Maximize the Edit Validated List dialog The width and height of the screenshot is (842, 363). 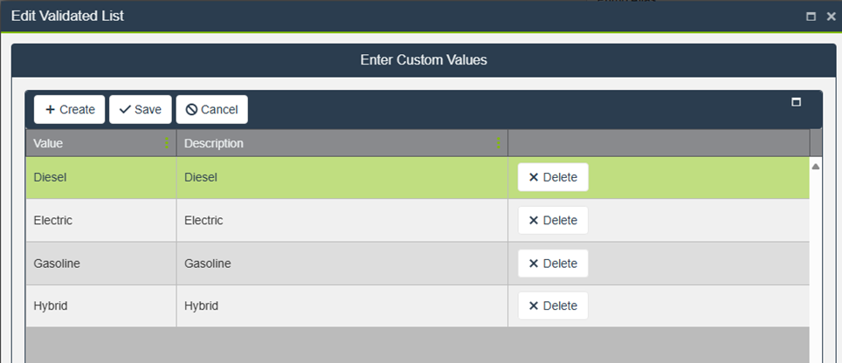[x=811, y=17]
